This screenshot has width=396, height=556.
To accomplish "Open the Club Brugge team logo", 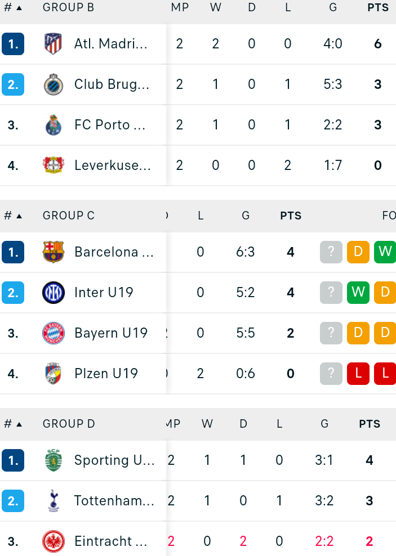I will click(x=53, y=84).
